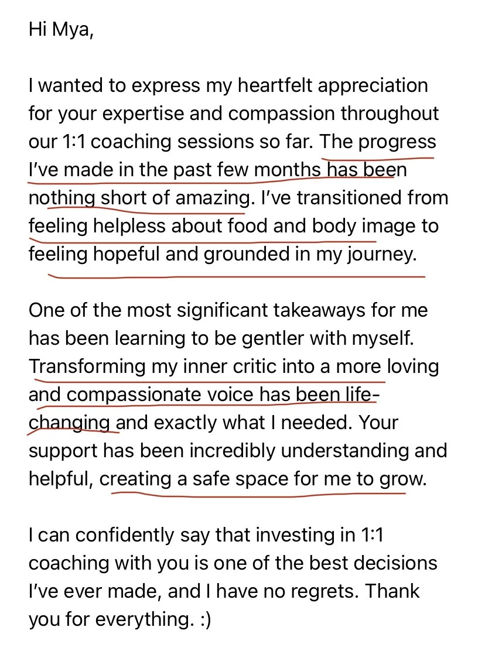
Task: Click the underlined word "changing"
Action: (69, 423)
